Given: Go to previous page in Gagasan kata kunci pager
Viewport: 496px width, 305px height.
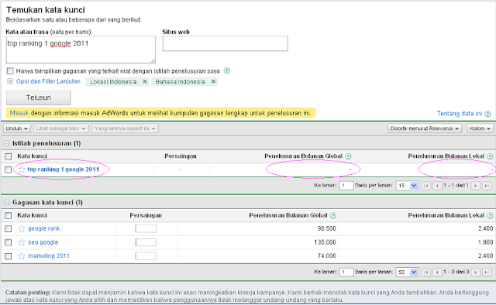Looking at the screenshot, I should (x=437, y=272).
